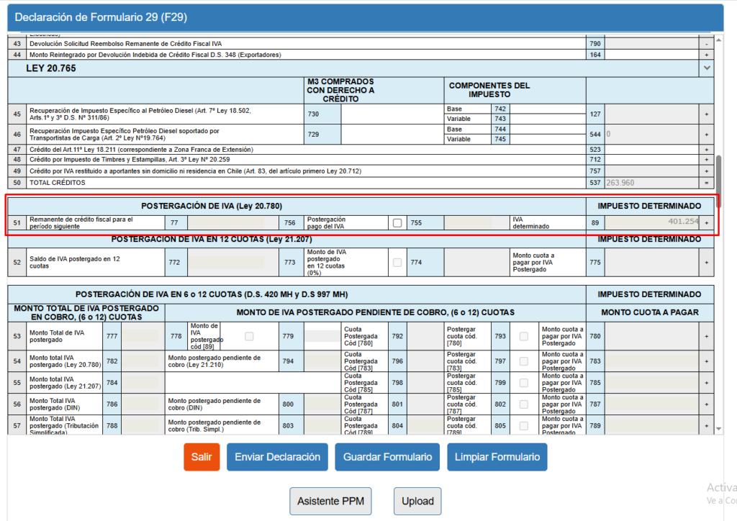737x521 pixels.
Task: Click the equals sign on TOTAL CRÉDITOS row
Action: click(707, 183)
